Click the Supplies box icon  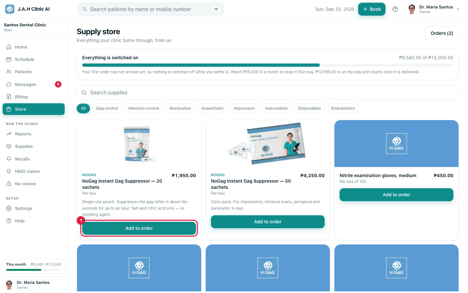coord(9,146)
